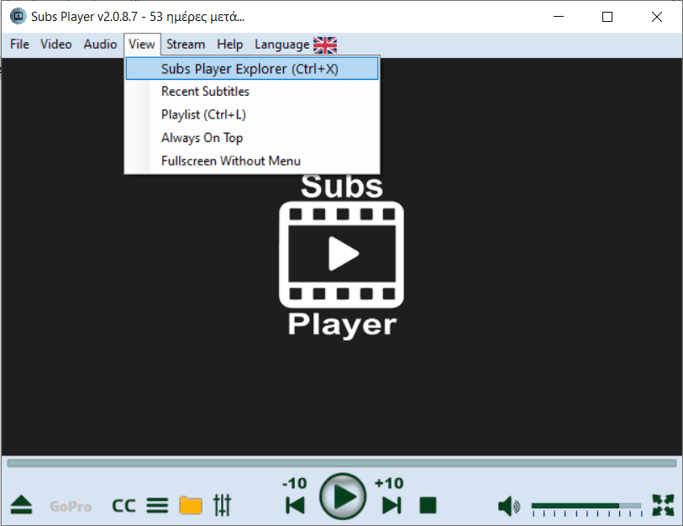The height and width of the screenshot is (526, 683).
Task: Click the playback seek bar
Action: [342, 463]
